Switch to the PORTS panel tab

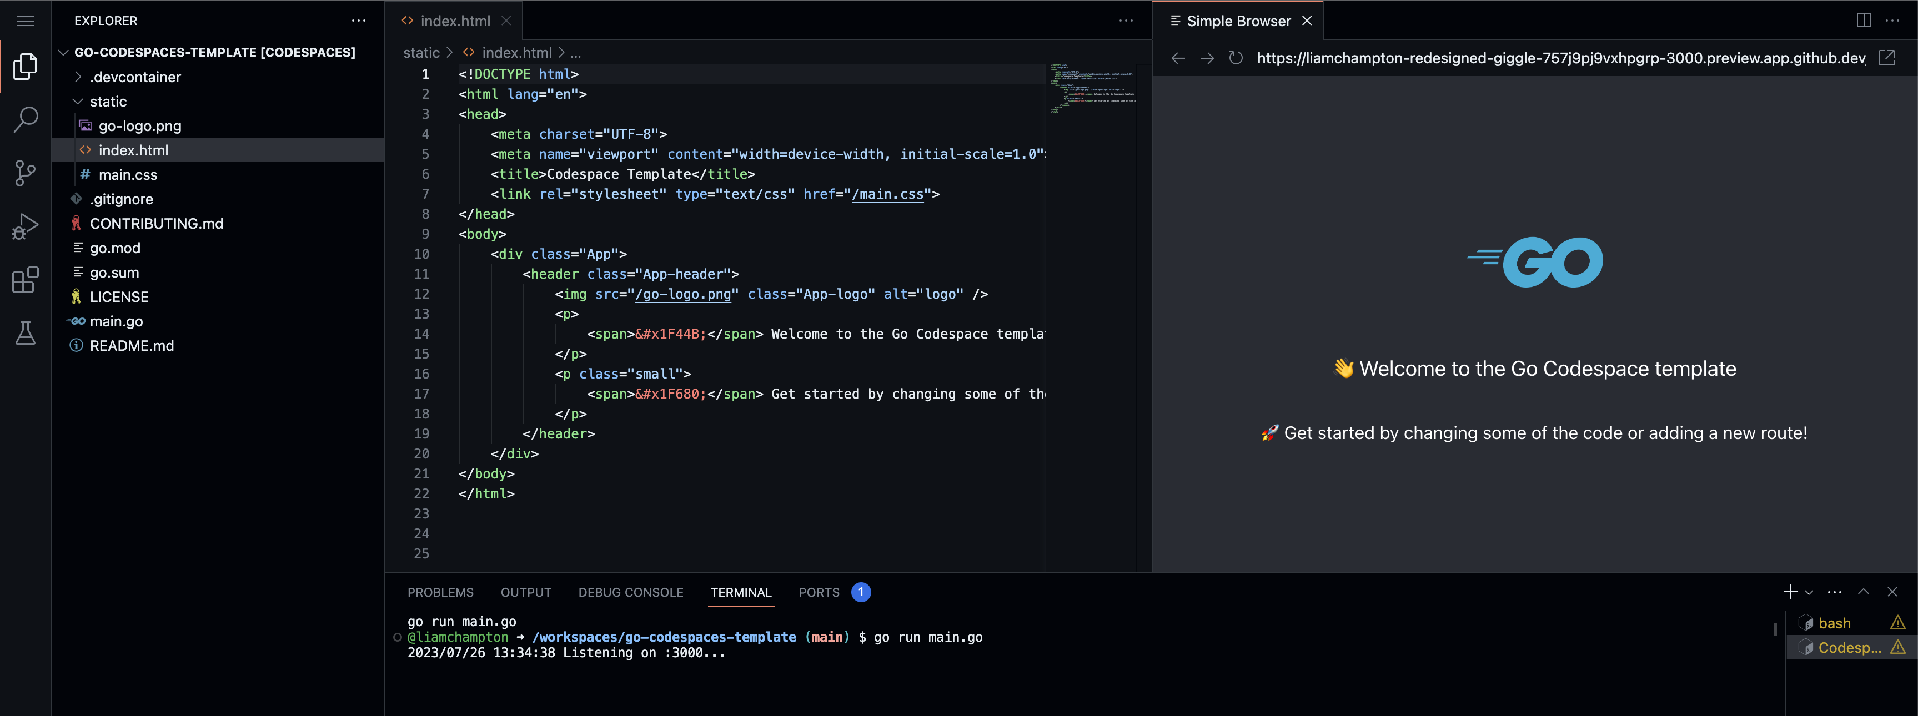point(819,592)
